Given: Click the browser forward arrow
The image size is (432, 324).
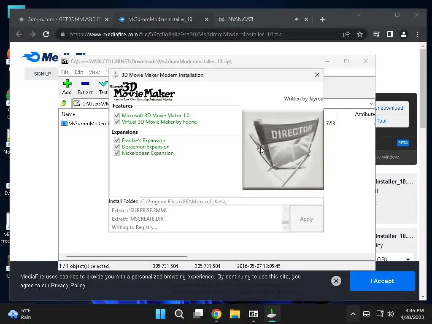Looking at the screenshot, I should click(32, 34).
